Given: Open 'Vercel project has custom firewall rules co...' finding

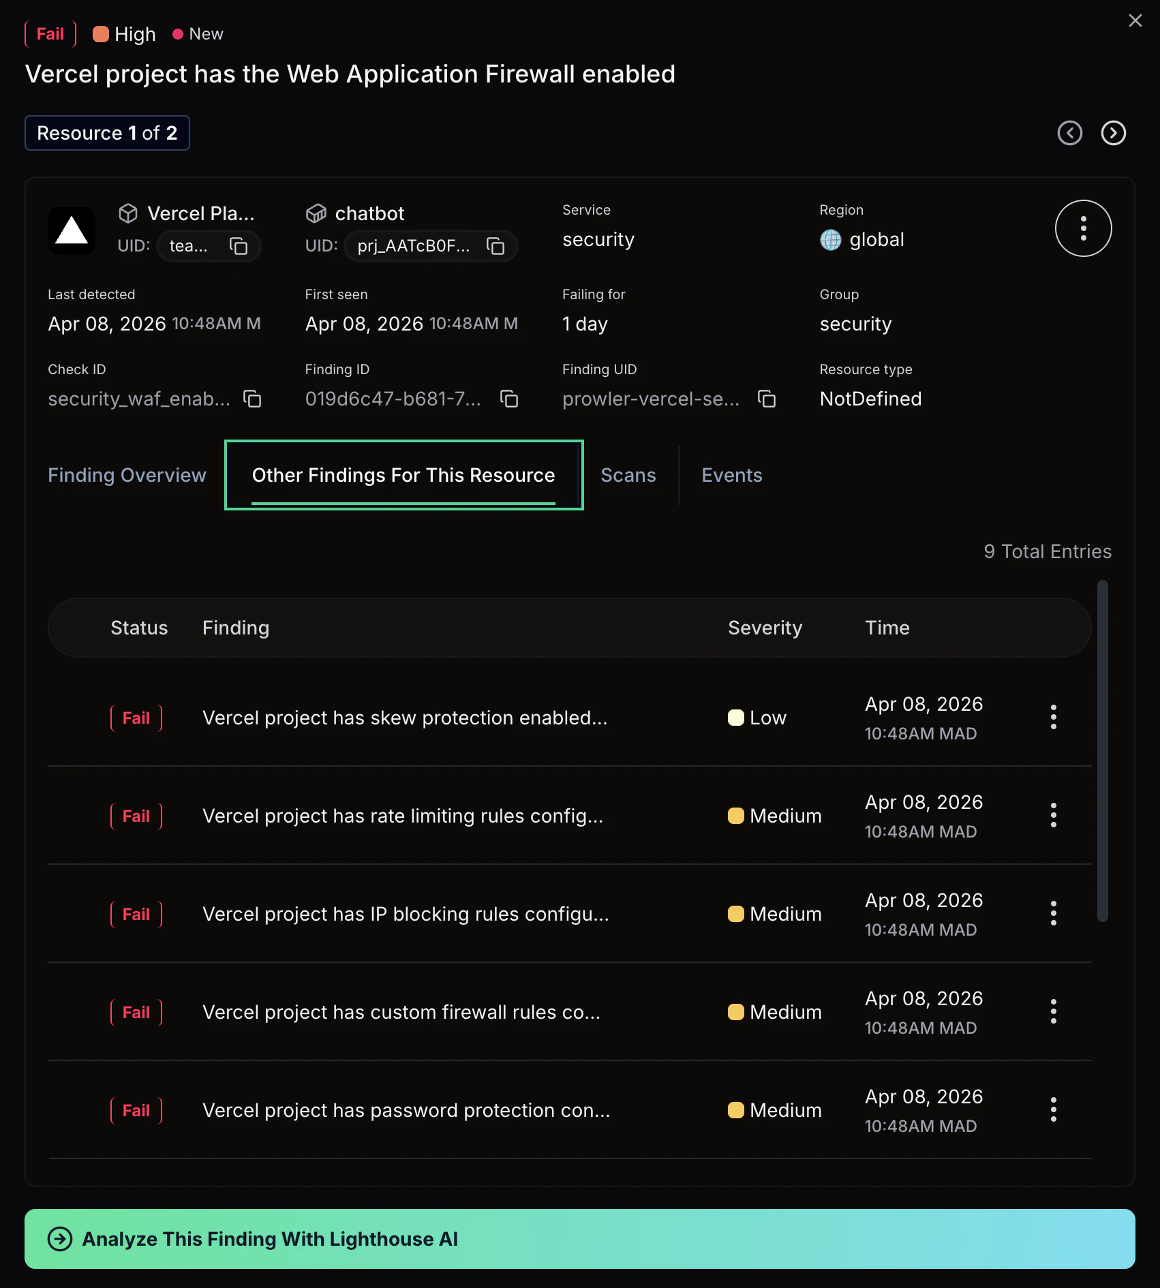Looking at the screenshot, I should pos(401,1012).
